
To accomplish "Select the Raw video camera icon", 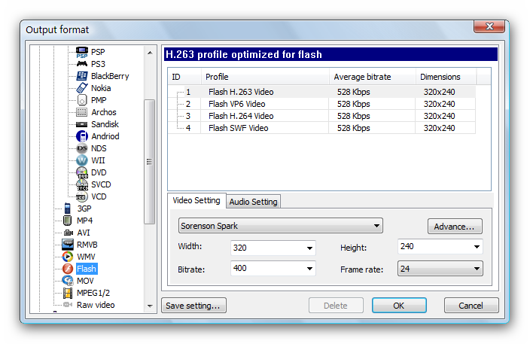I will (x=68, y=305).
